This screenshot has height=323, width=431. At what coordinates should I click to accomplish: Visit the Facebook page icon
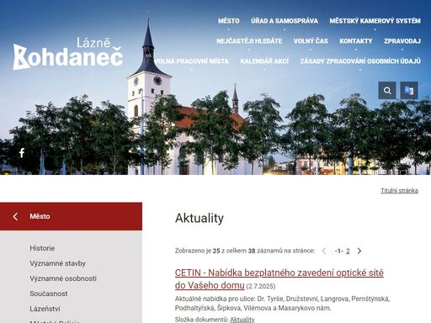pyautogui.click(x=22, y=153)
